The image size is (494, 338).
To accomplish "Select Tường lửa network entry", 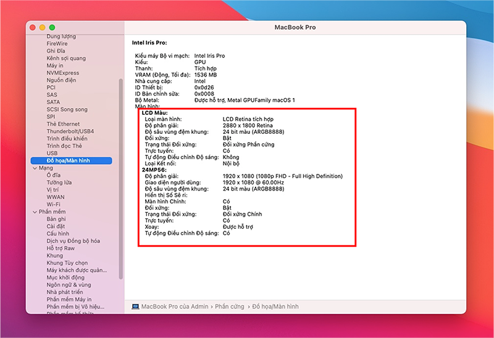I will (59, 183).
